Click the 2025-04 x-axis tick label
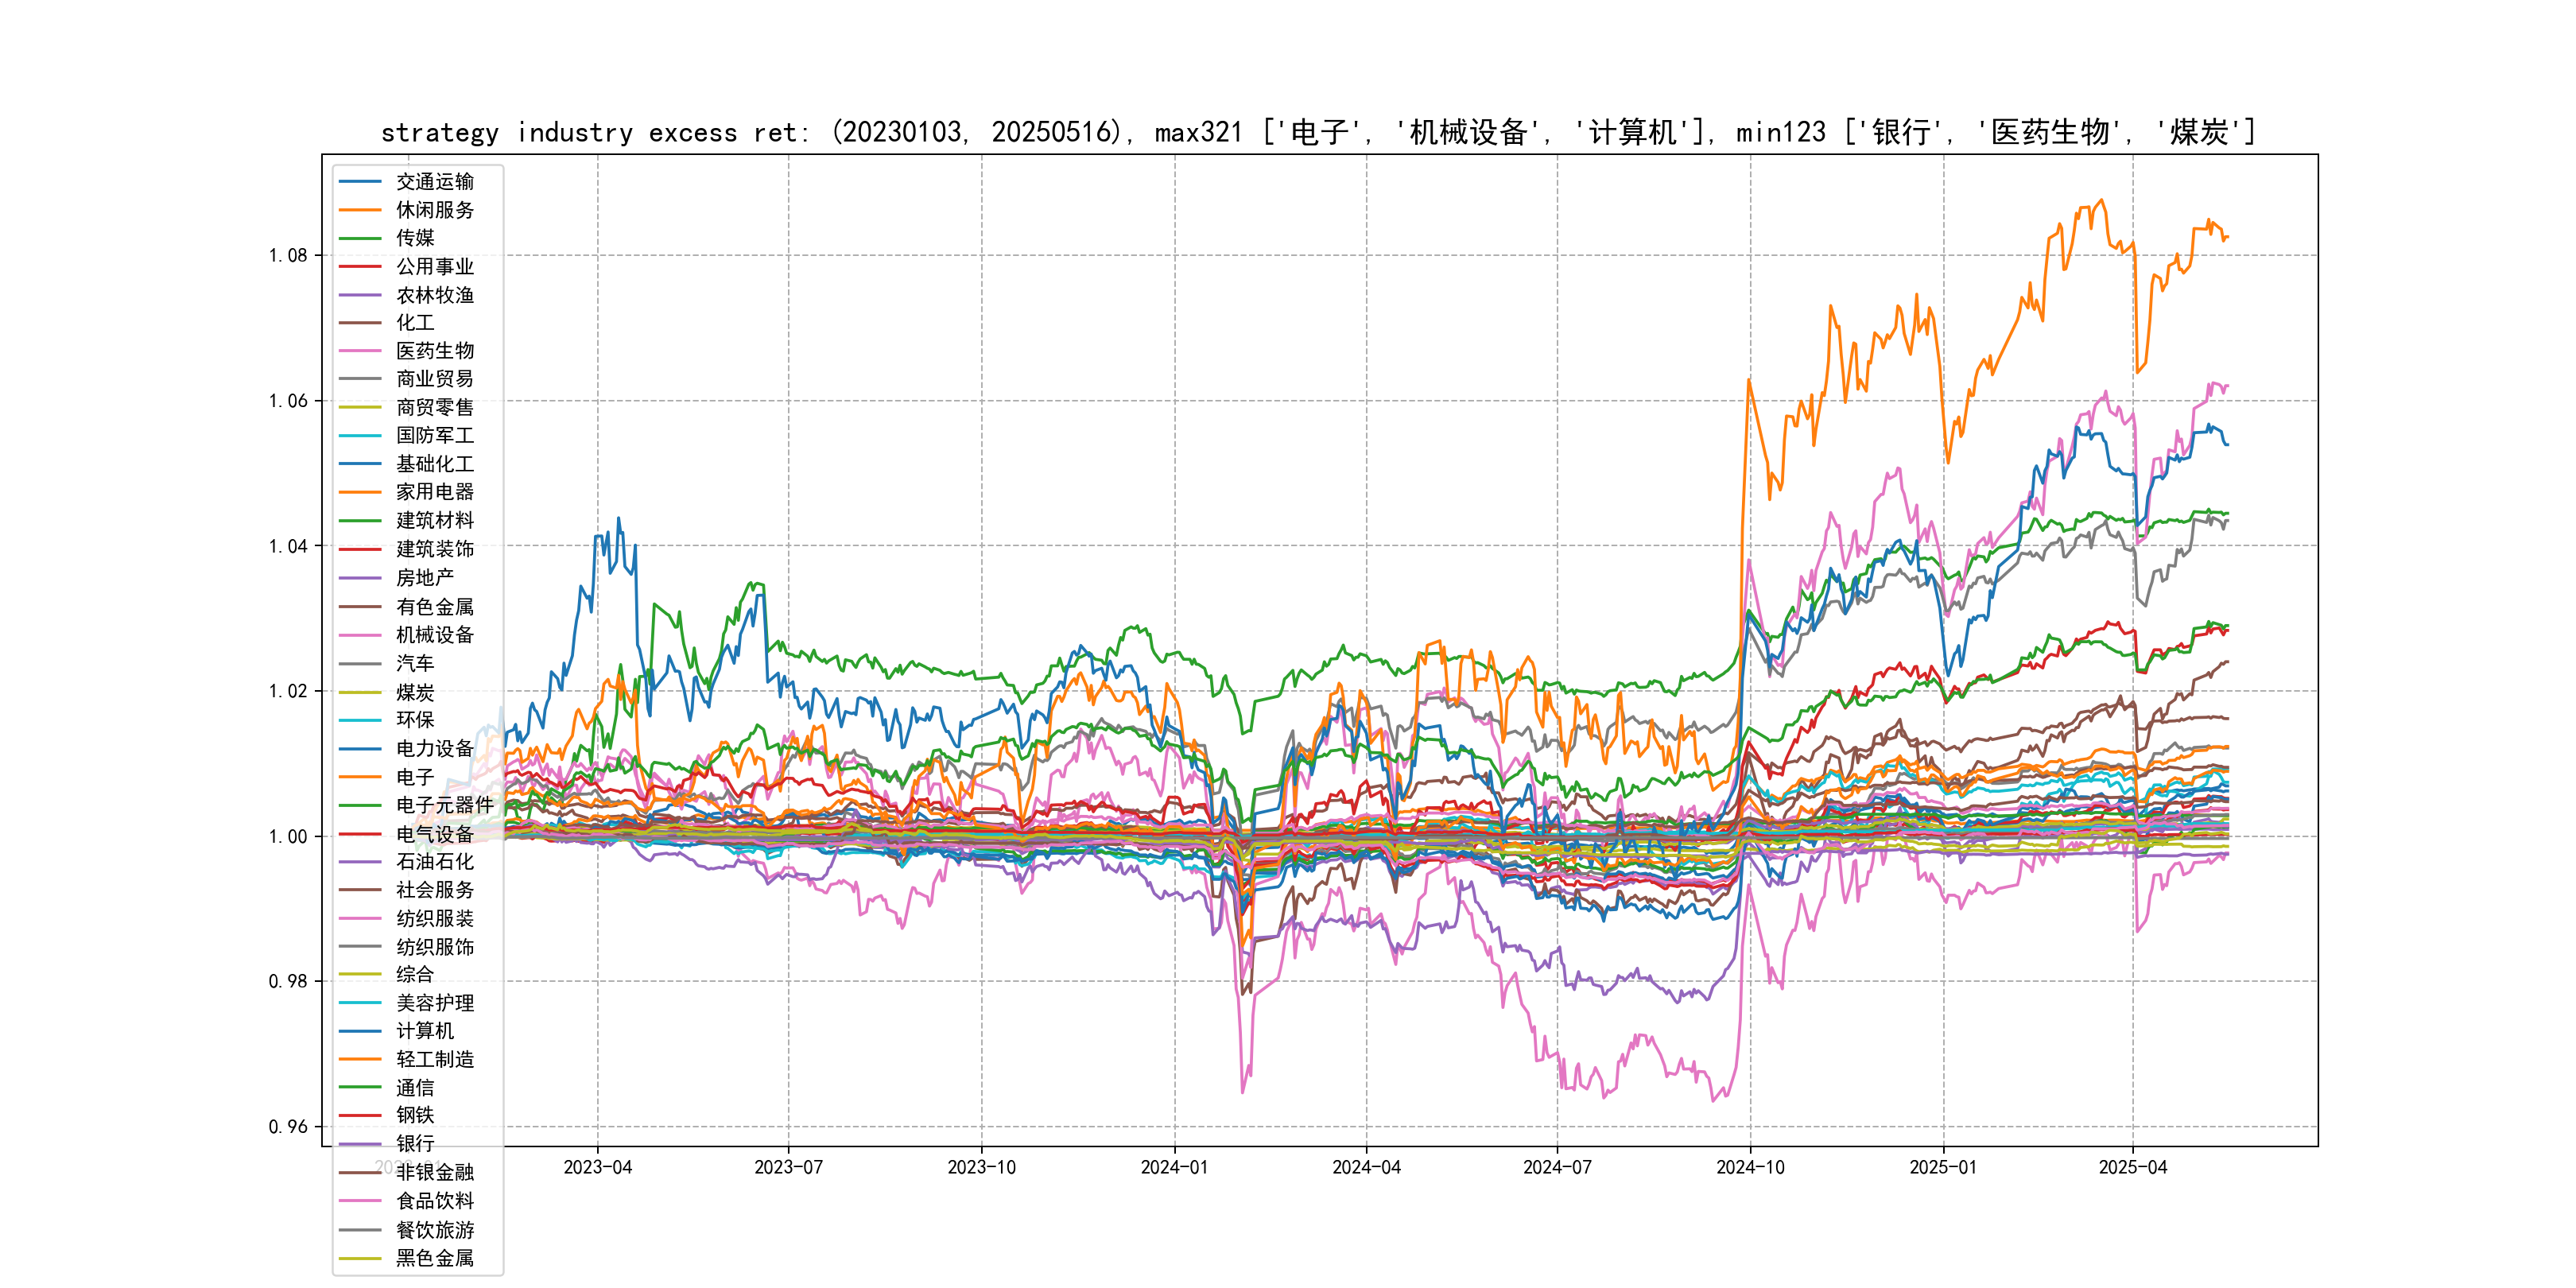Viewport: 2576px width, 1288px height. tap(2132, 1168)
